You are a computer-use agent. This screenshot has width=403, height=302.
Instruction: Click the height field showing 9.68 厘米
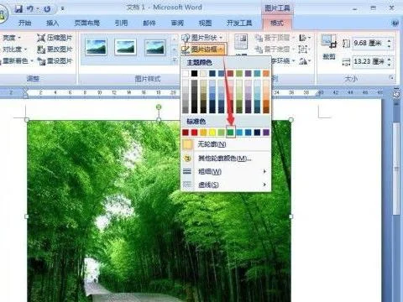tap(369, 43)
